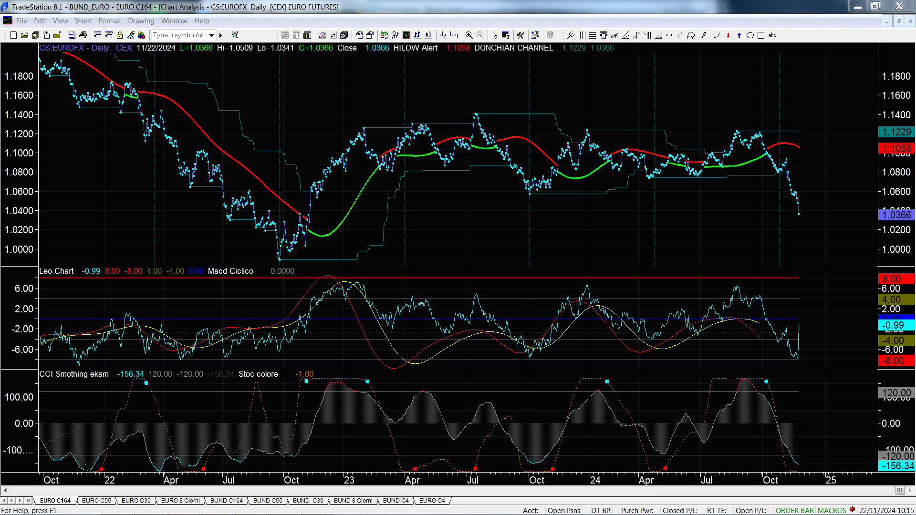Click the Save All diskettes icon
This screenshot has height=515, width=916.
click(x=35, y=35)
